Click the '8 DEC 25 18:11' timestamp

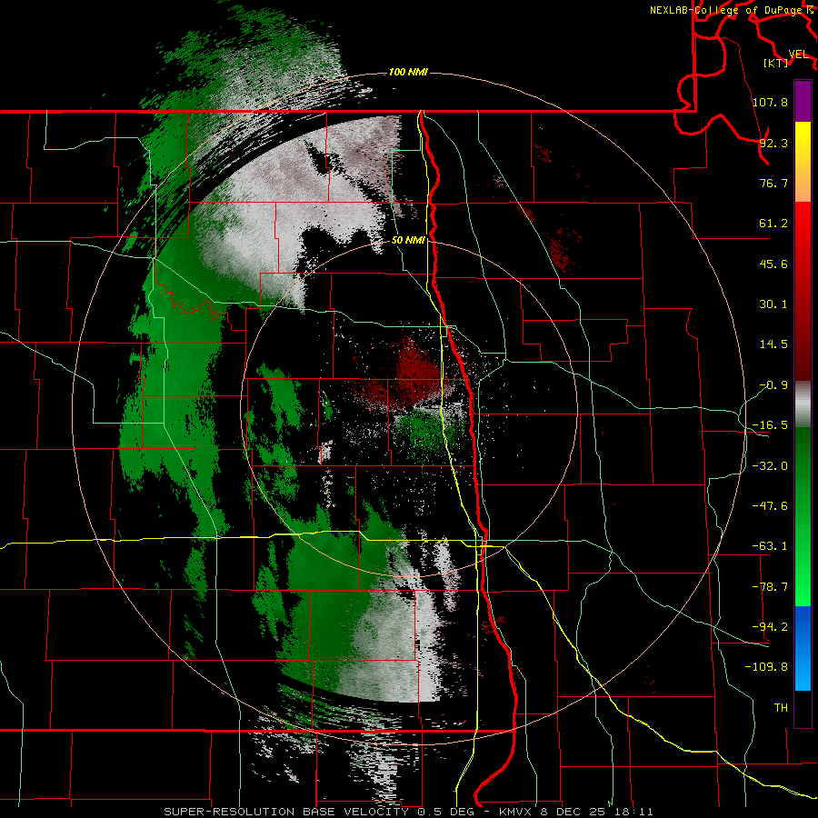(597, 812)
